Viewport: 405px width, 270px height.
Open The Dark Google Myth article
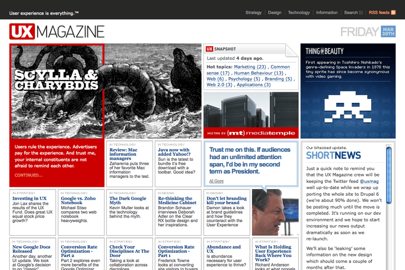pos(128,200)
